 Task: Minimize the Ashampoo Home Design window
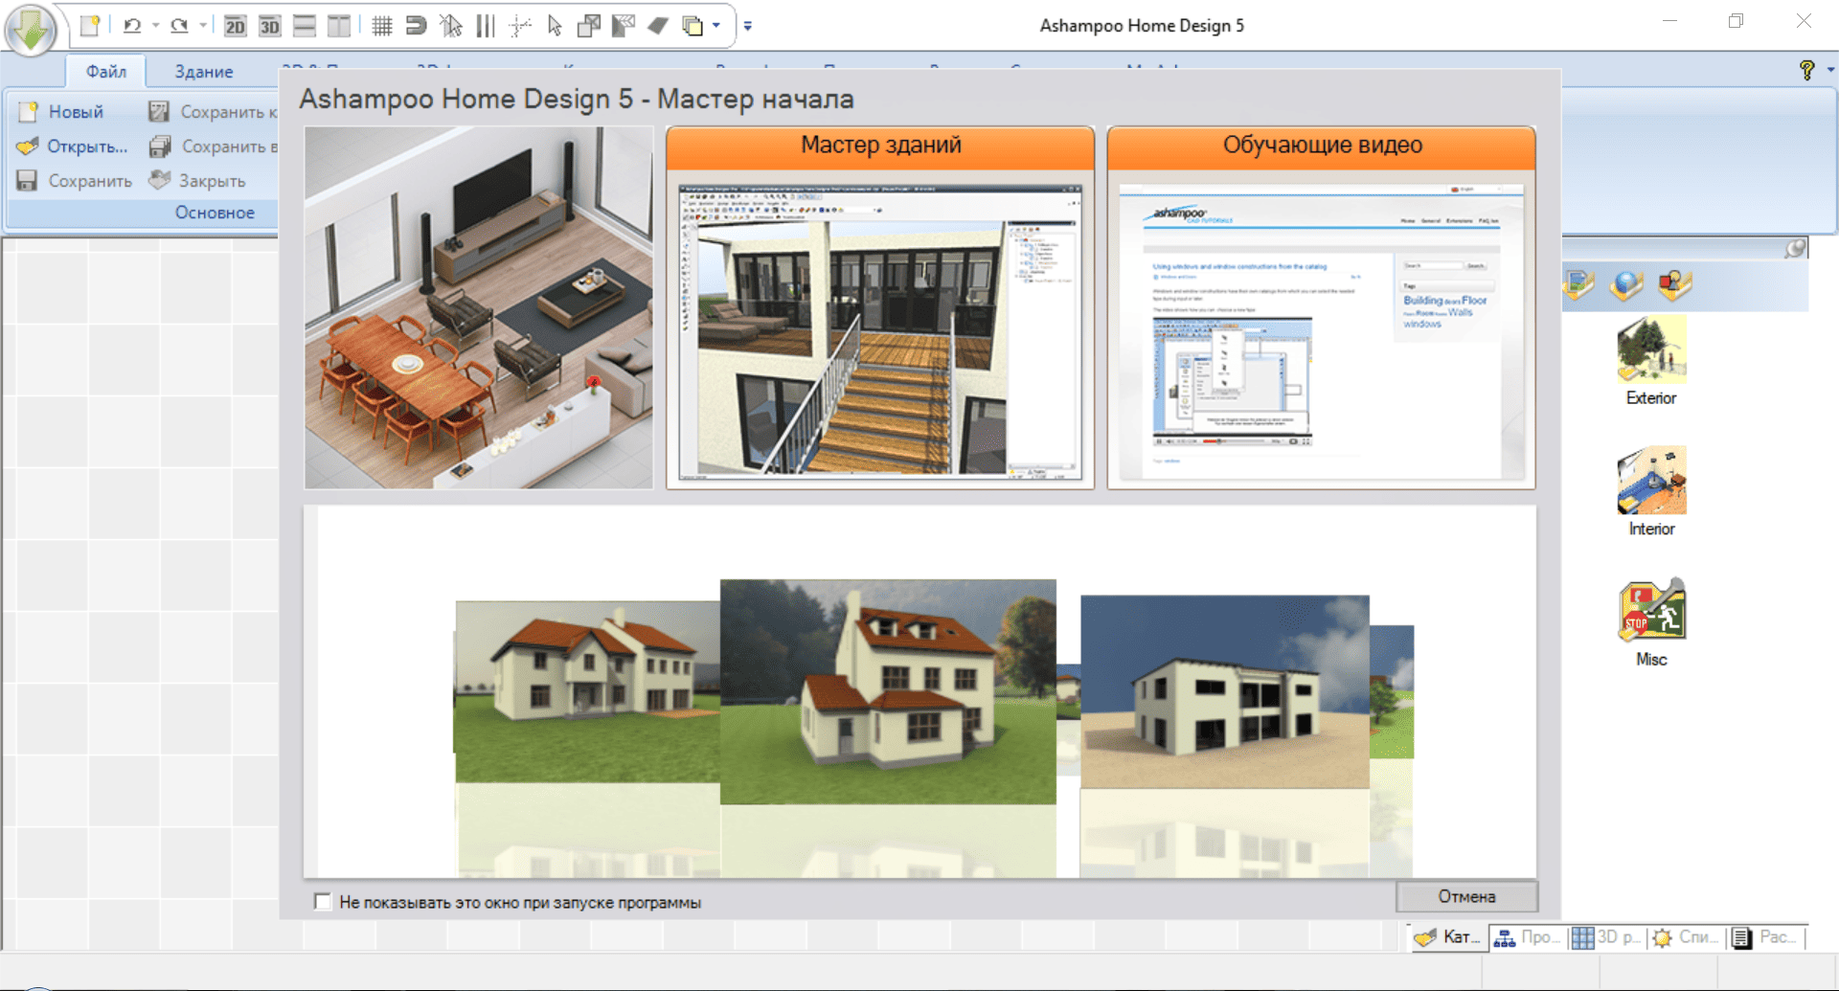click(1669, 21)
